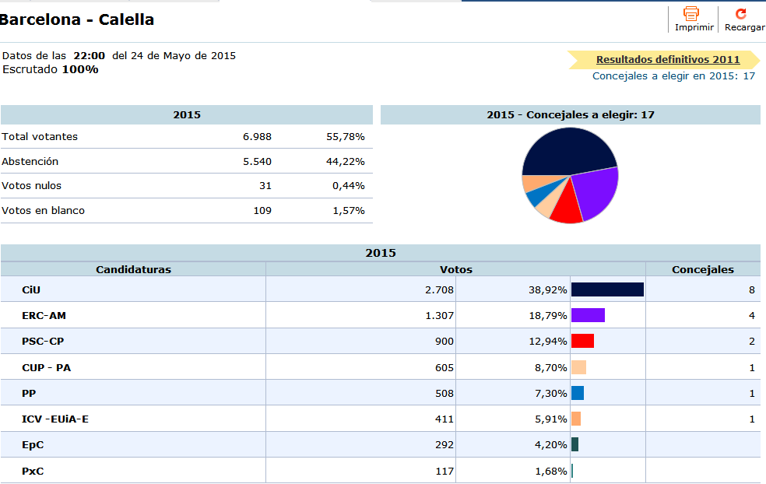Click PSC-CP percentage 12,94%
This screenshot has width=766, height=484.
(547, 342)
